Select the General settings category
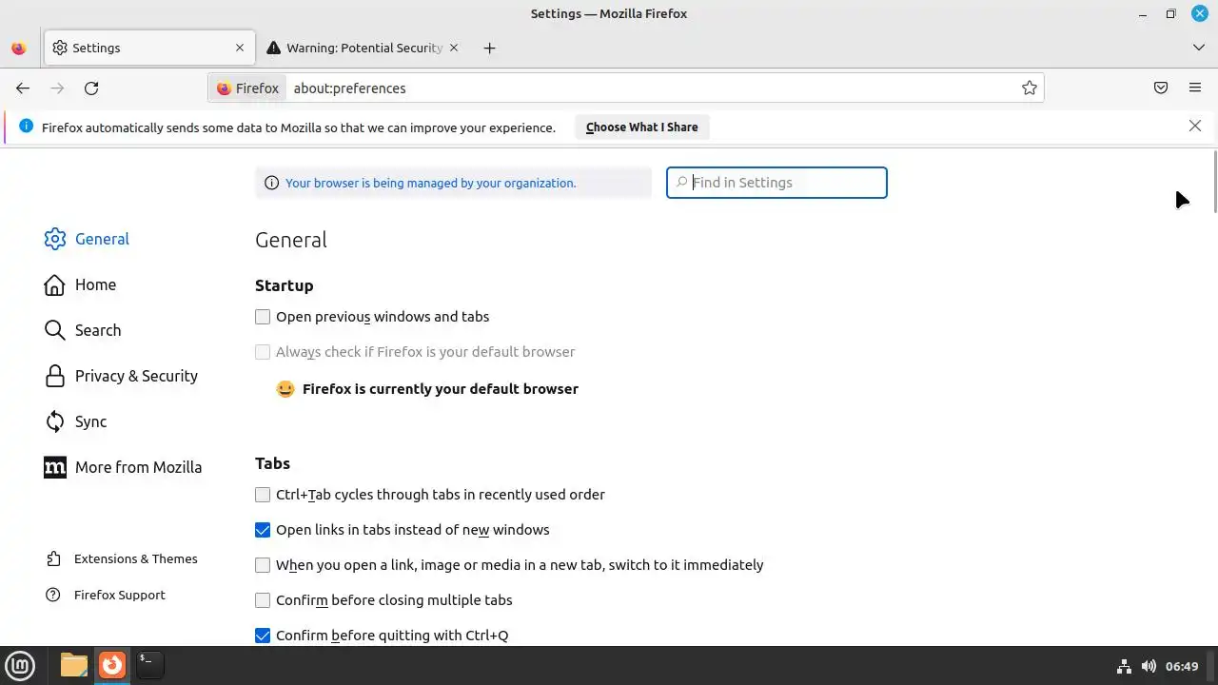Viewport: 1218px width, 685px height. 87,239
